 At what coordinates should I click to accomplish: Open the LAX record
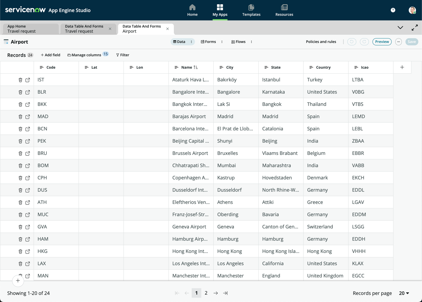point(28,264)
